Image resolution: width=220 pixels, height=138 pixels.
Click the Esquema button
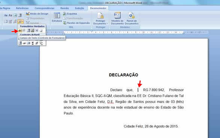point(70,14)
